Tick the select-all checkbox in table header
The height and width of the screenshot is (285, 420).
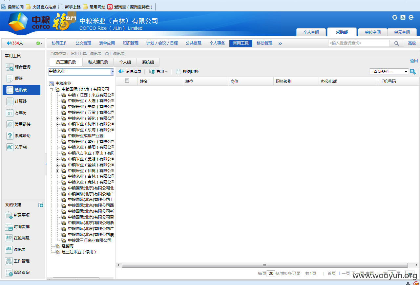(x=127, y=81)
